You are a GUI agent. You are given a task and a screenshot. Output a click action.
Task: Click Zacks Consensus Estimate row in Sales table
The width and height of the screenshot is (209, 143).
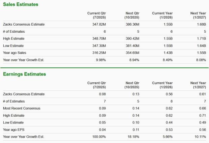(24, 24)
